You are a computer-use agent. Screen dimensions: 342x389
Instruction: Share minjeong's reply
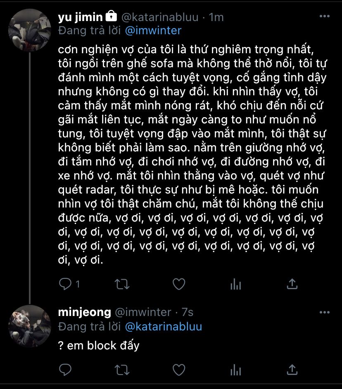pyautogui.click(x=292, y=369)
